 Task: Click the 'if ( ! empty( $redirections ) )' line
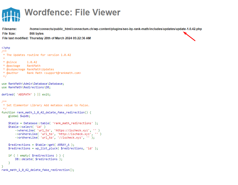[36, 155]
